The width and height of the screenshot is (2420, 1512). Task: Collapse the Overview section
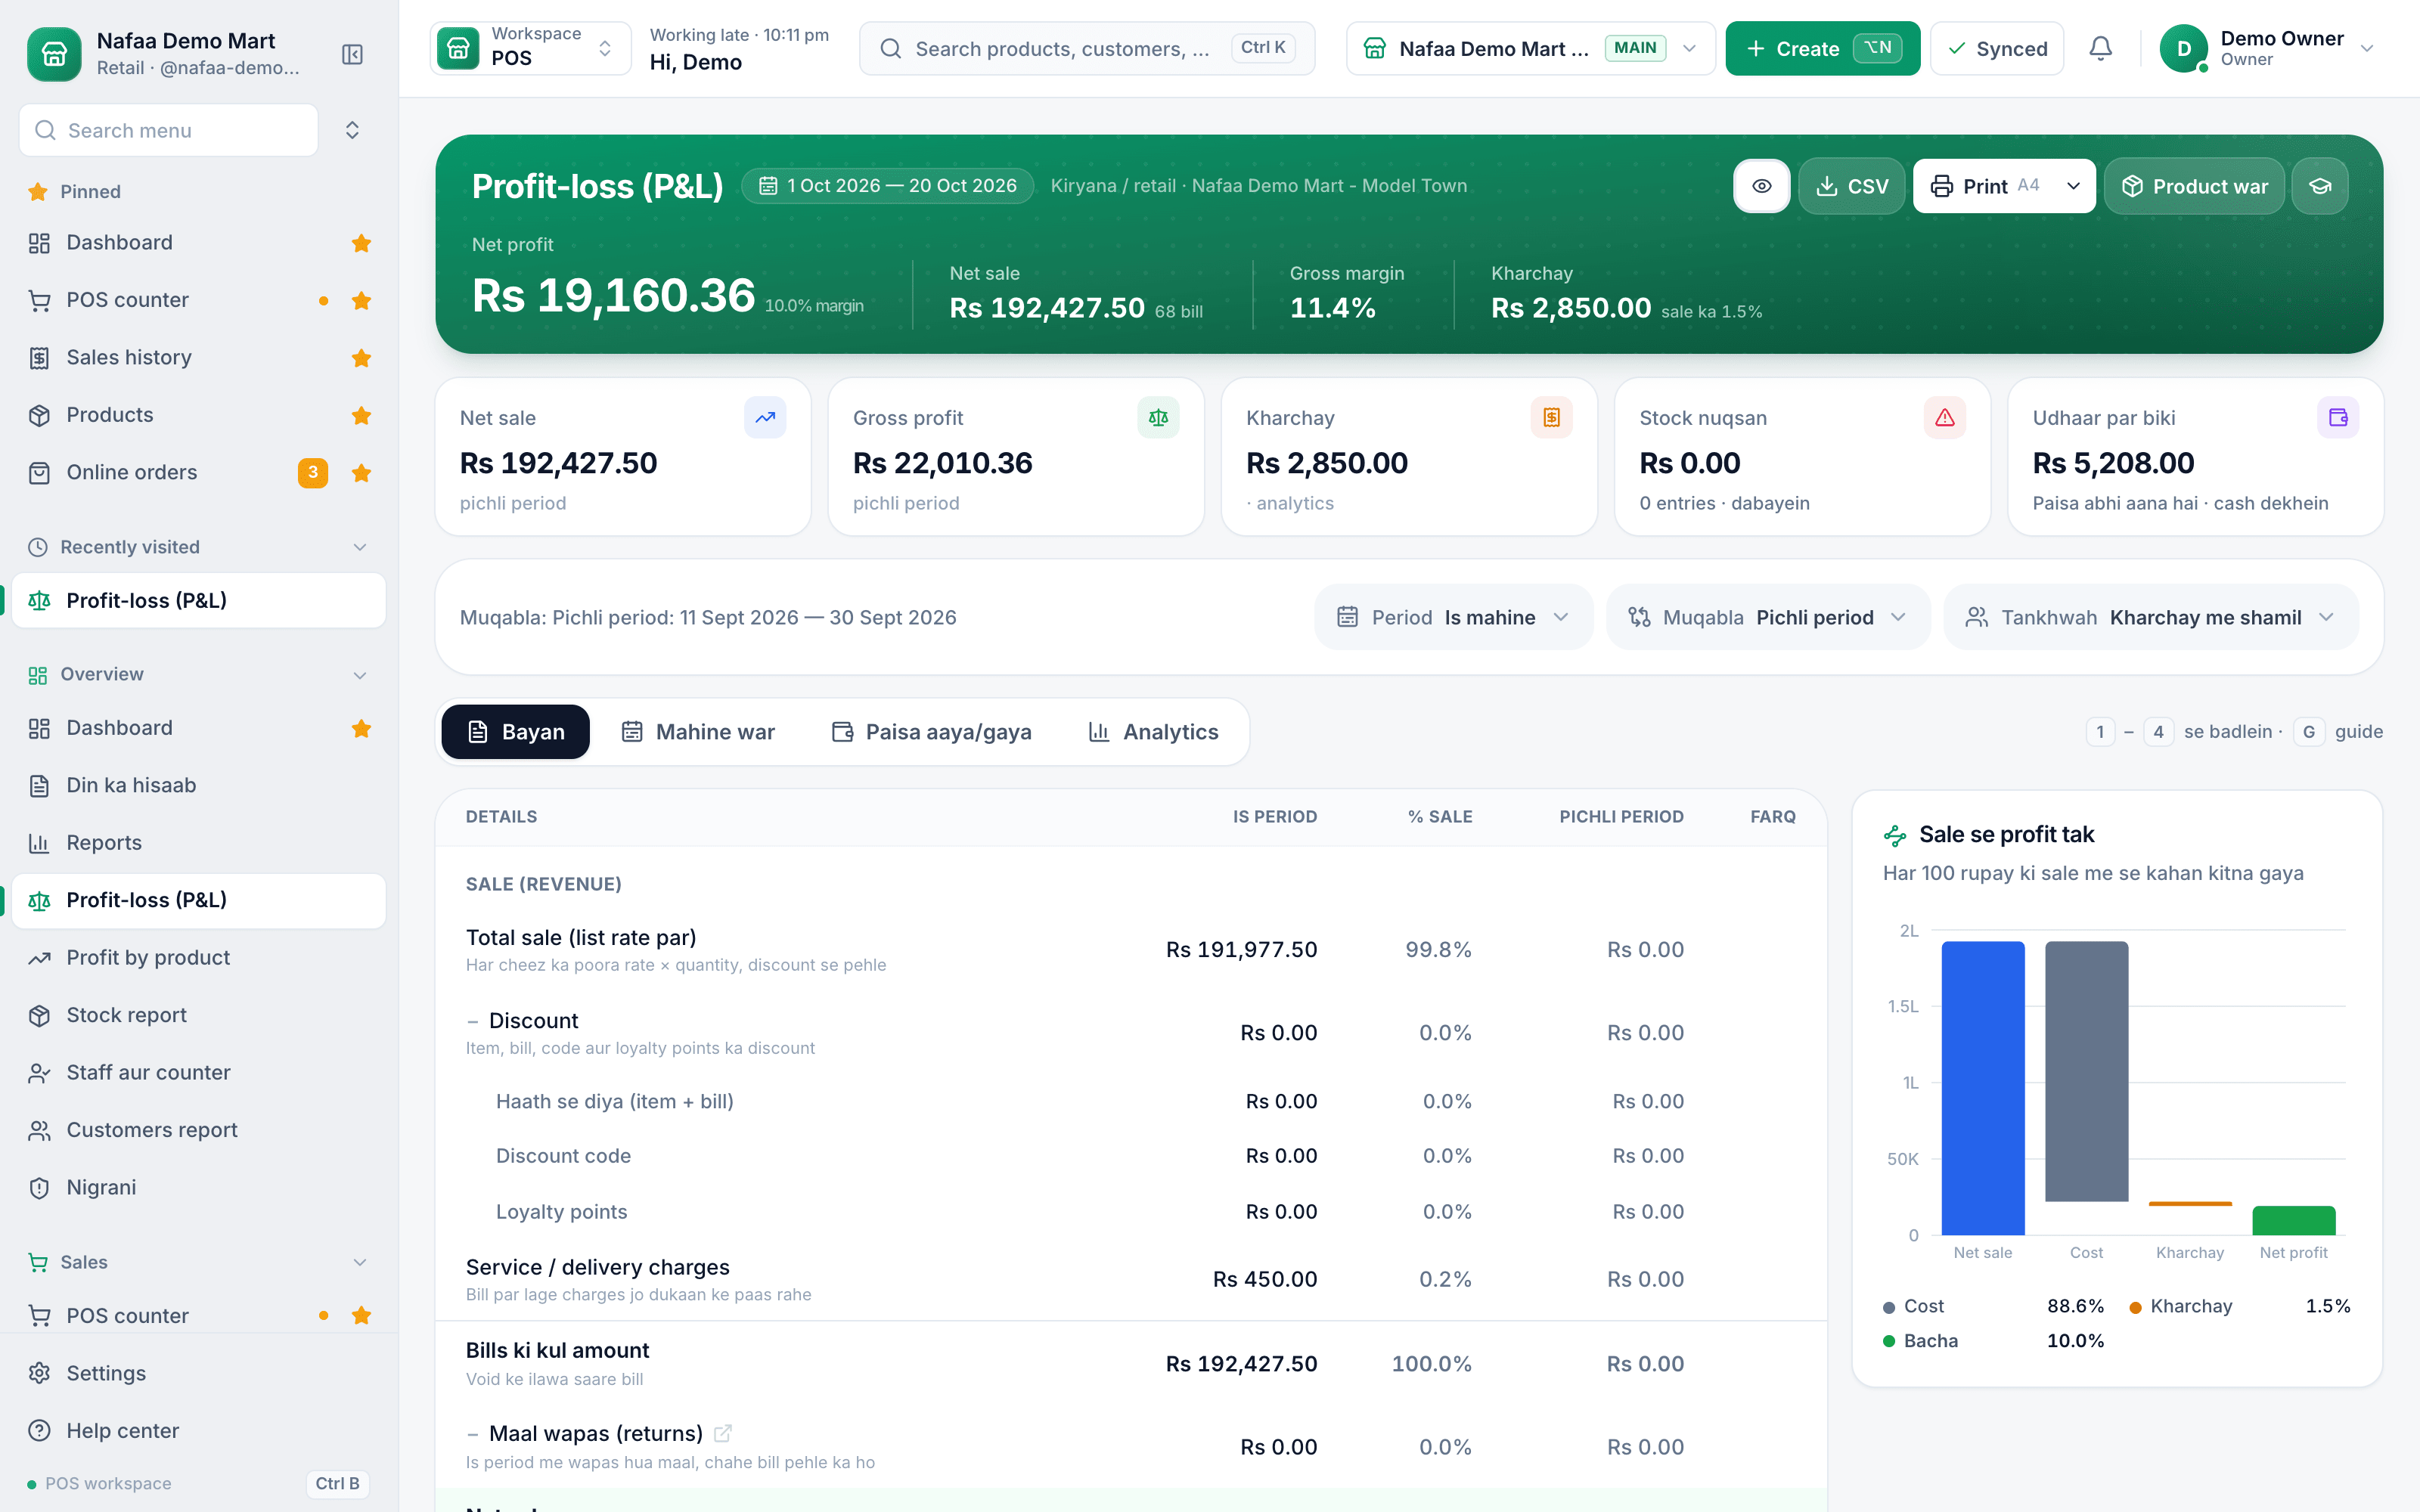pyautogui.click(x=360, y=675)
